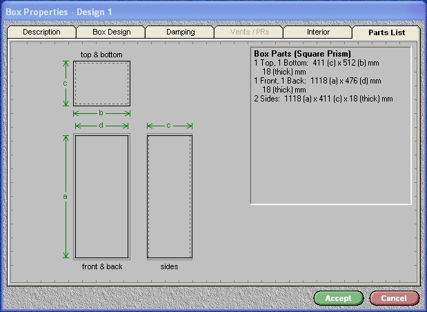Image resolution: width=427 pixels, height=312 pixels.
Task: Open the Box Design tab
Action: click(x=111, y=32)
